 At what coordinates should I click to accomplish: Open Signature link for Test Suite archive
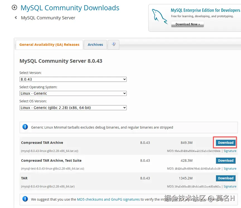coord(230,169)
